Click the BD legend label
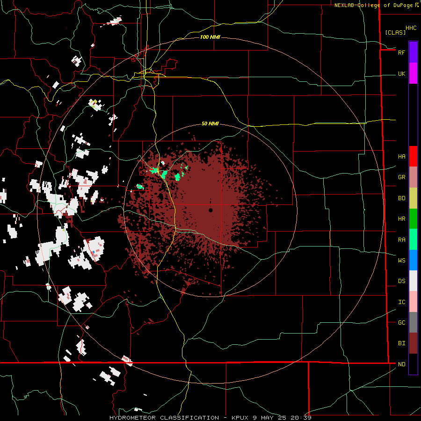 [x=401, y=198]
